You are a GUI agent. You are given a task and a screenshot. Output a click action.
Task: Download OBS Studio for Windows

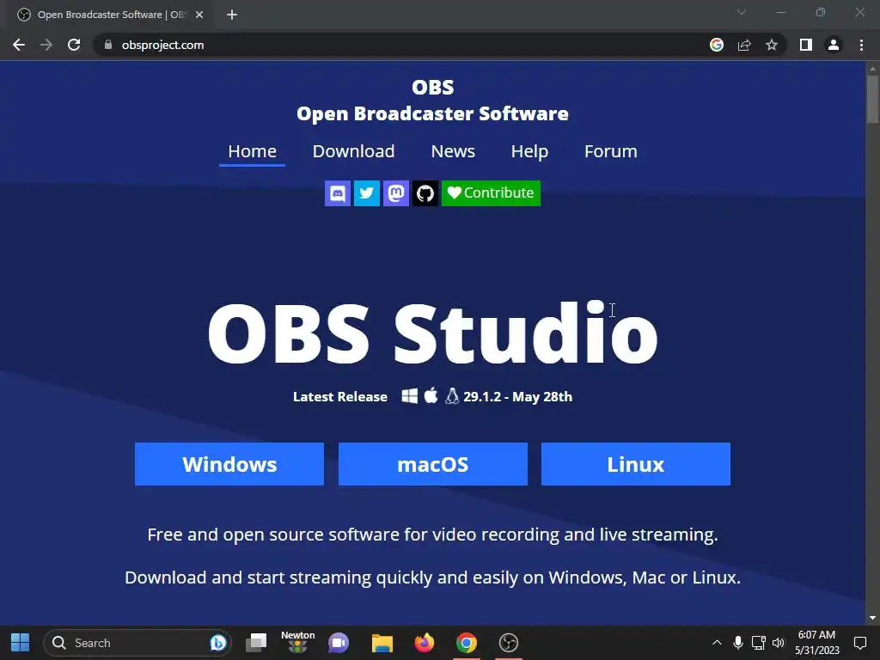[229, 464]
